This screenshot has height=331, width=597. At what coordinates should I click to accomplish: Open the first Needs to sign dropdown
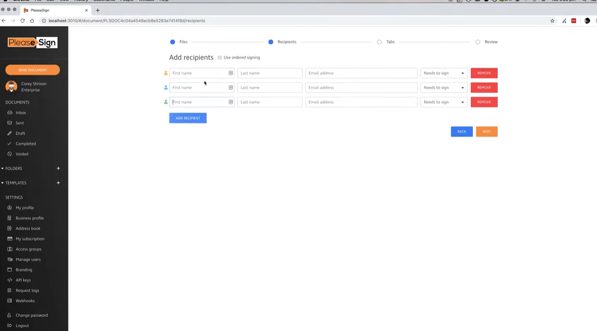[443, 73]
